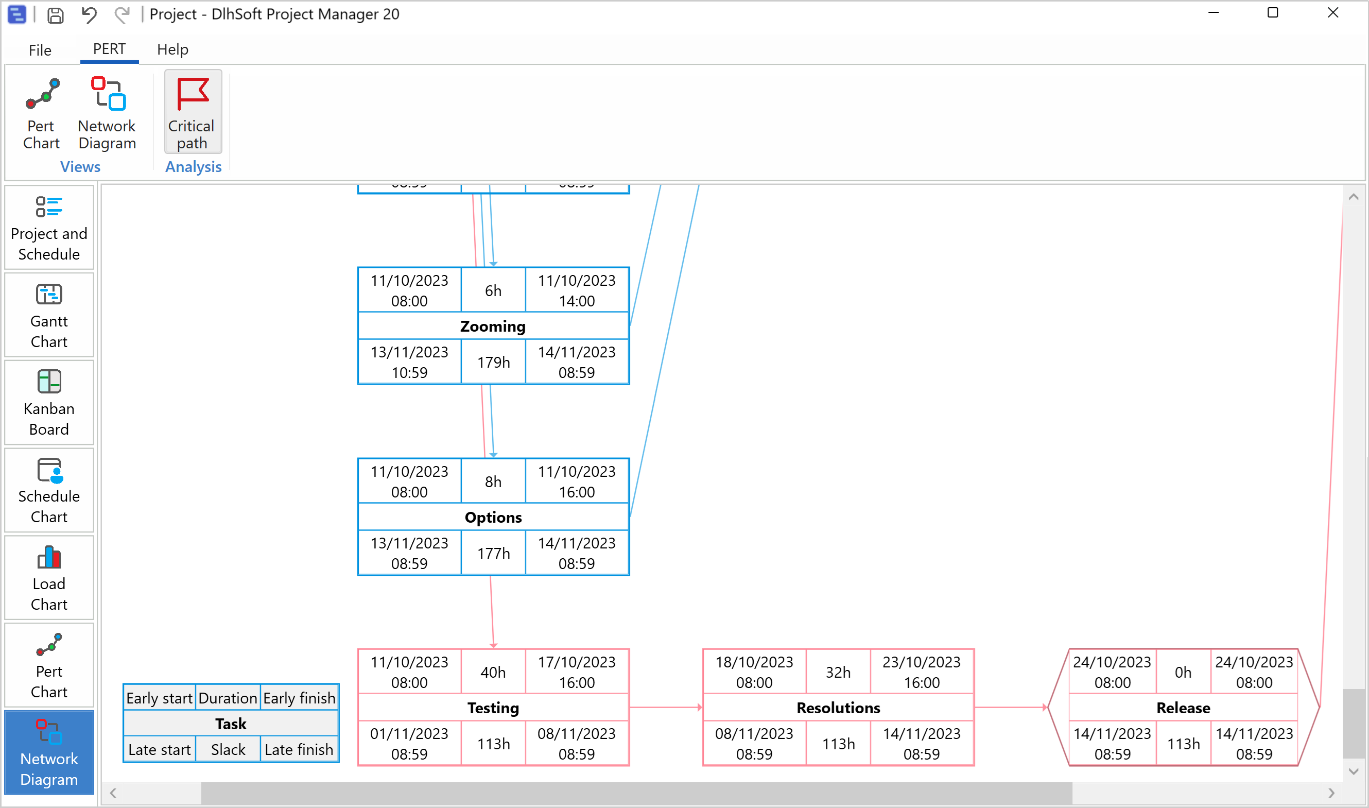Viewport: 1369px width, 808px height.
Task: Switch to the PERT ribbon tab
Action: [109, 49]
